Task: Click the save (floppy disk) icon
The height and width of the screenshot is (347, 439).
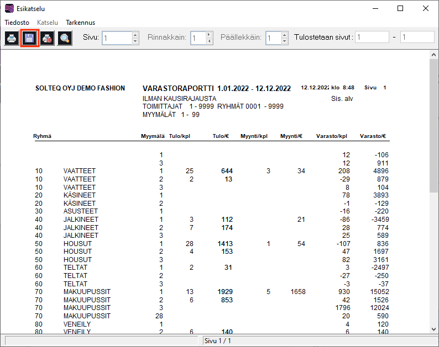Action: click(x=29, y=38)
